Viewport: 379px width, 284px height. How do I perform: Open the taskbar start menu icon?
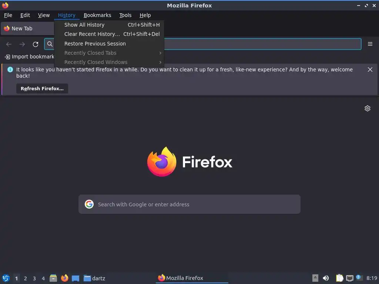[6, 278]
